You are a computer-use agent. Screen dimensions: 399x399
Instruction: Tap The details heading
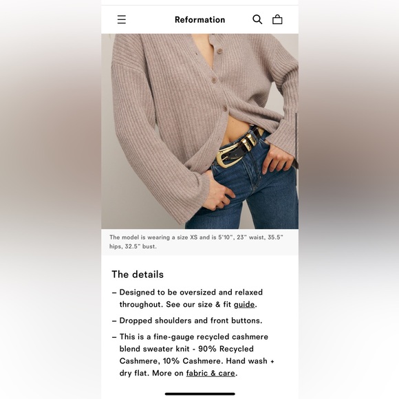click(x=138, y=274)
